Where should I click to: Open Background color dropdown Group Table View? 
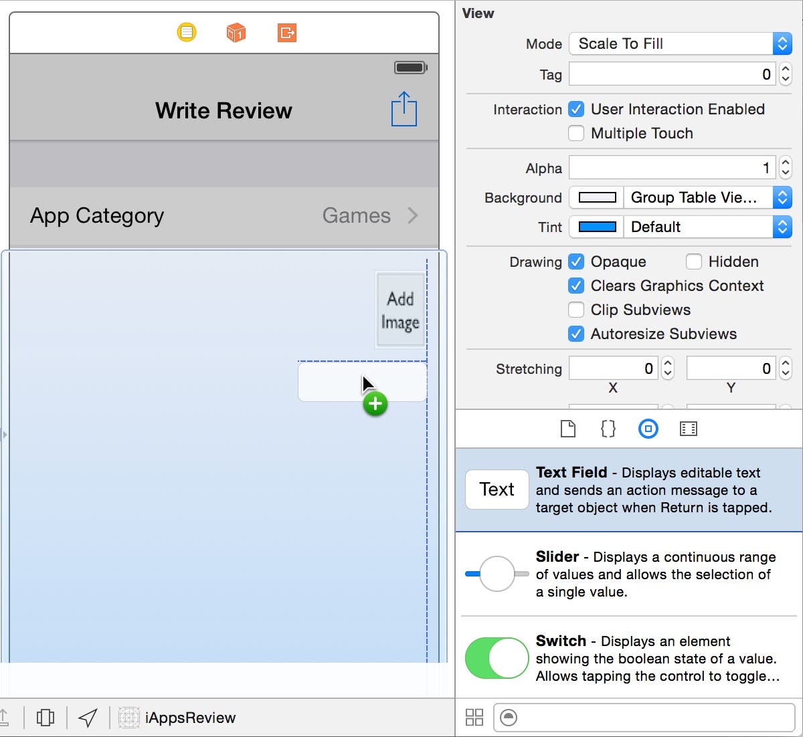point(708,197)
